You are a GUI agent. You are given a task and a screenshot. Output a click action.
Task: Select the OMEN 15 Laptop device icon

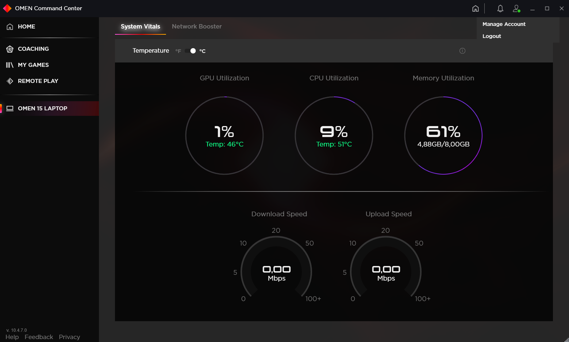pyautogui.click(x=10, y=108)
